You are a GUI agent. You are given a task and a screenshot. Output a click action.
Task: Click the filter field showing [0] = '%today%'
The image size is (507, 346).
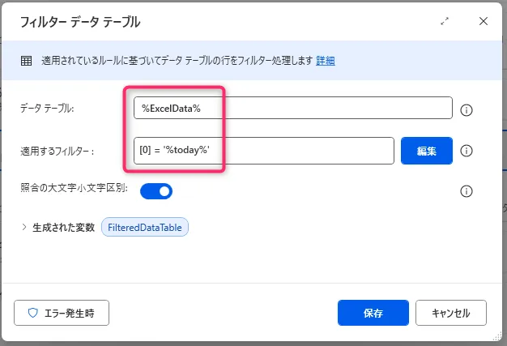click(x=264, y=151)
